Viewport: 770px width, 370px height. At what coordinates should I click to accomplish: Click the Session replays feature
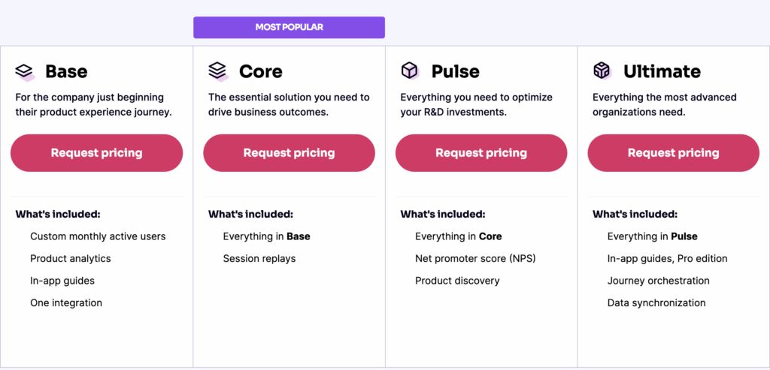coord(259,259)
